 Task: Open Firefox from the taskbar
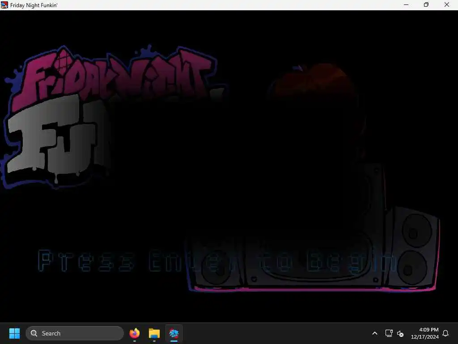(x=135, y=333)
